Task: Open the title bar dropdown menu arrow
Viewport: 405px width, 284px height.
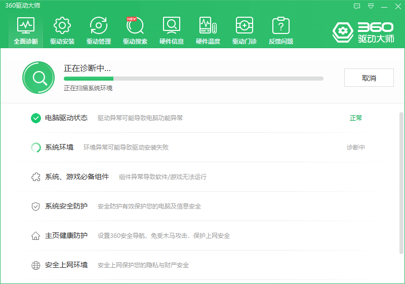Action: click(x=371, y=6)
